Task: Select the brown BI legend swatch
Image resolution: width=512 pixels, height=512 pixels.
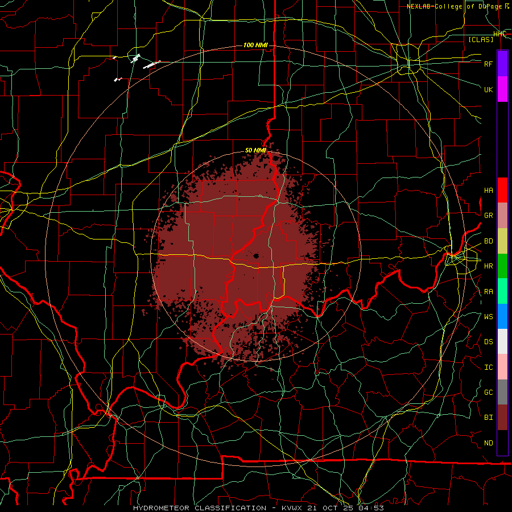Action: [x=502, y=418]
